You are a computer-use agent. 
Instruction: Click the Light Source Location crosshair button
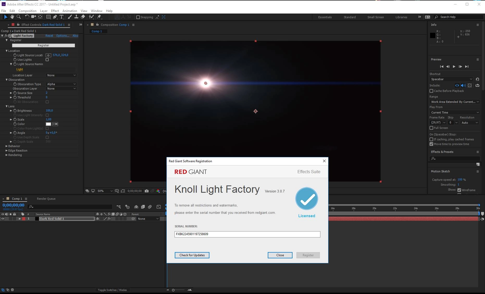tap(48, 55)
